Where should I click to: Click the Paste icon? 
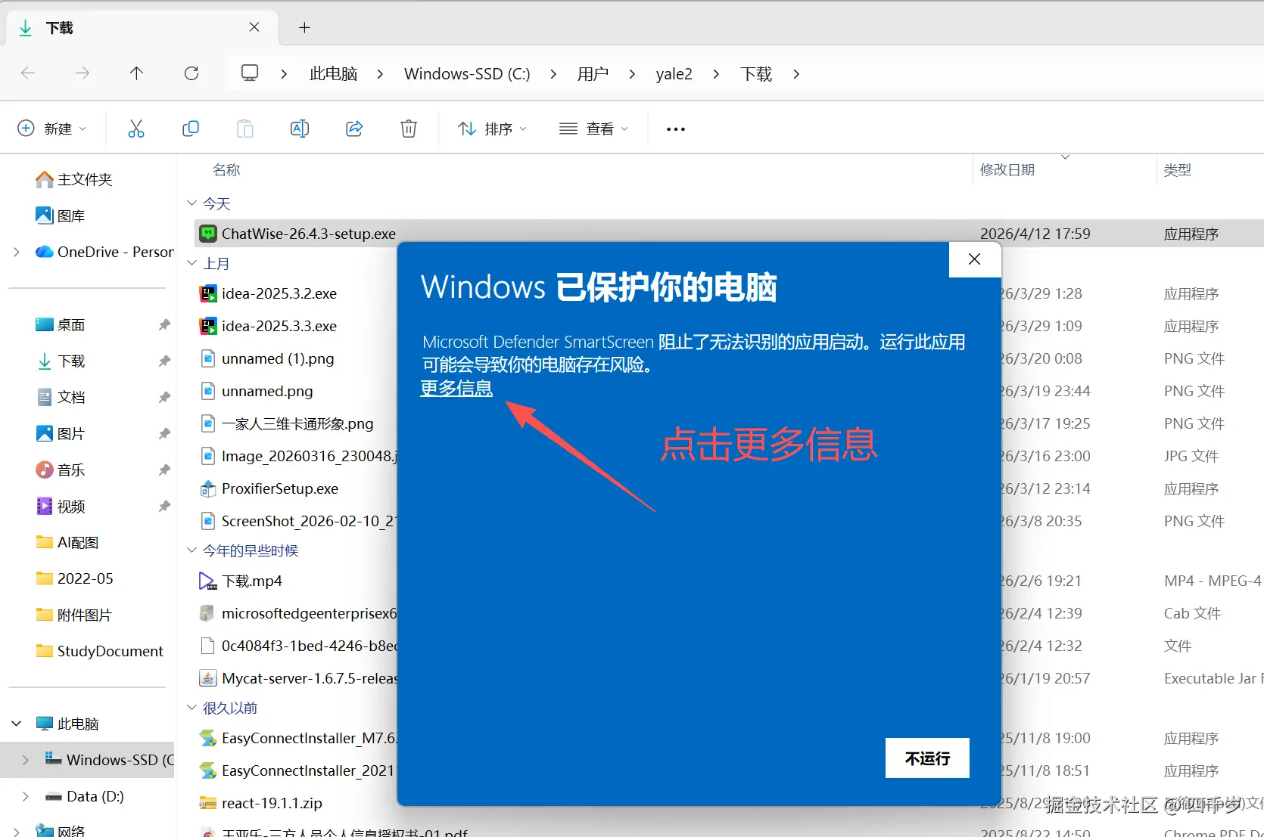coord(244,128)
